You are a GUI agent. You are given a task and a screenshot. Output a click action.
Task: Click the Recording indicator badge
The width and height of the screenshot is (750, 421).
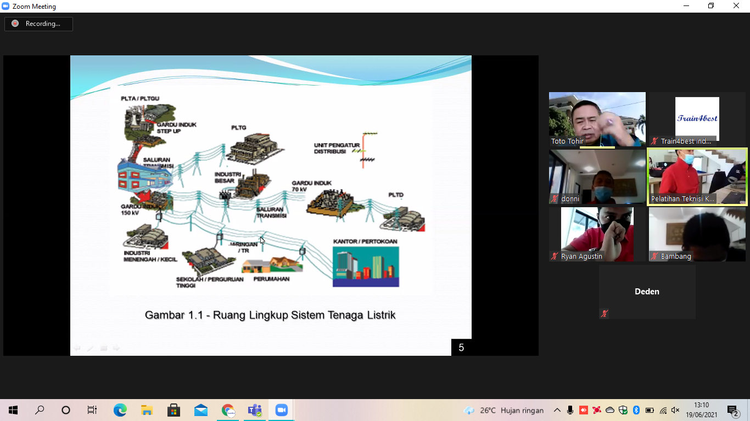tap(38, 24)
